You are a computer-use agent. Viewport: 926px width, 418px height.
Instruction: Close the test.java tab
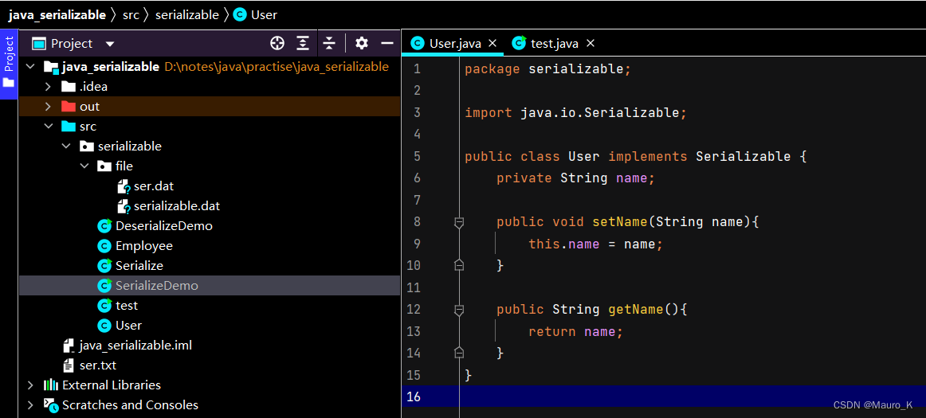pos(590,43)
